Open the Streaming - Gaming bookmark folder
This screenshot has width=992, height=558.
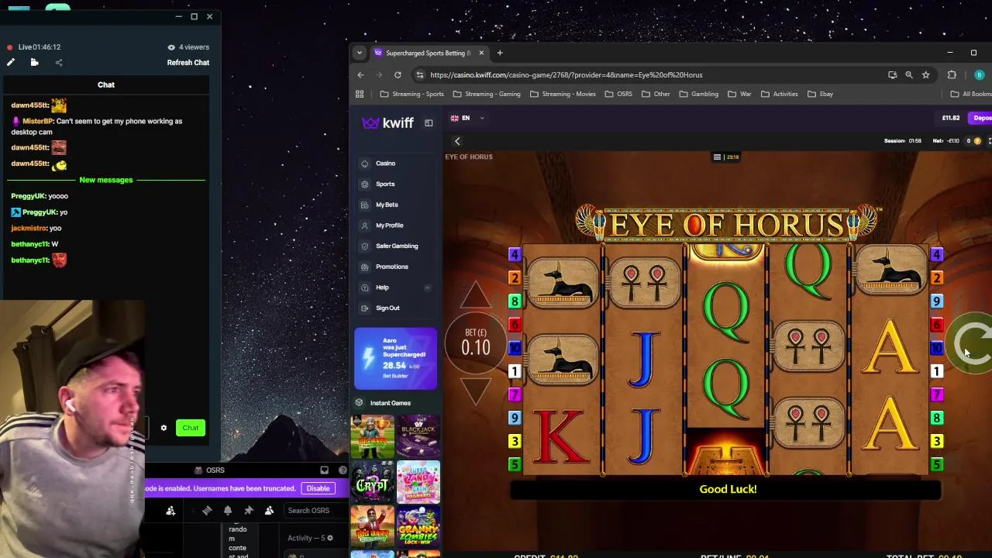tap(486, 95)
